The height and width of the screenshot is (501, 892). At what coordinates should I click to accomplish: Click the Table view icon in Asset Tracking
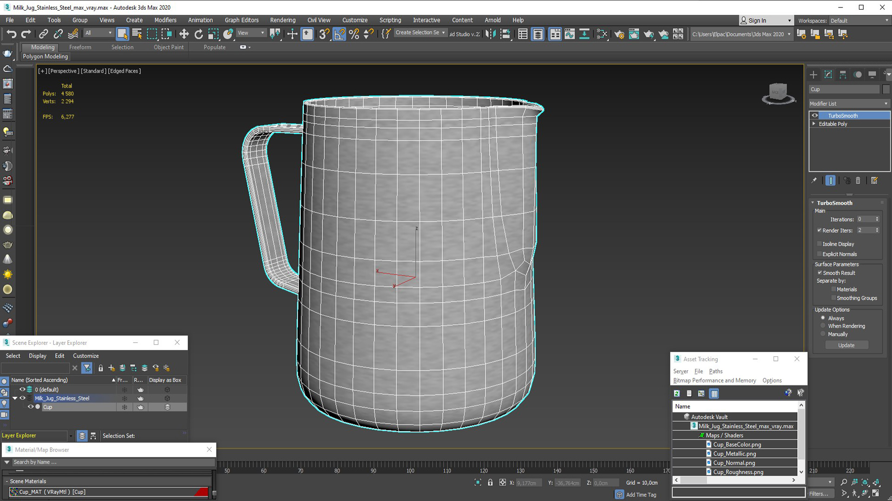pyautogui.click(x=714, y=393)
